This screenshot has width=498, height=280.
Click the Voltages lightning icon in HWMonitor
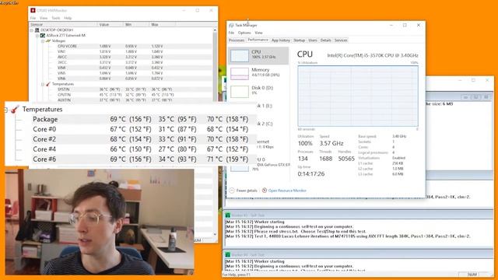pos(48,41)
